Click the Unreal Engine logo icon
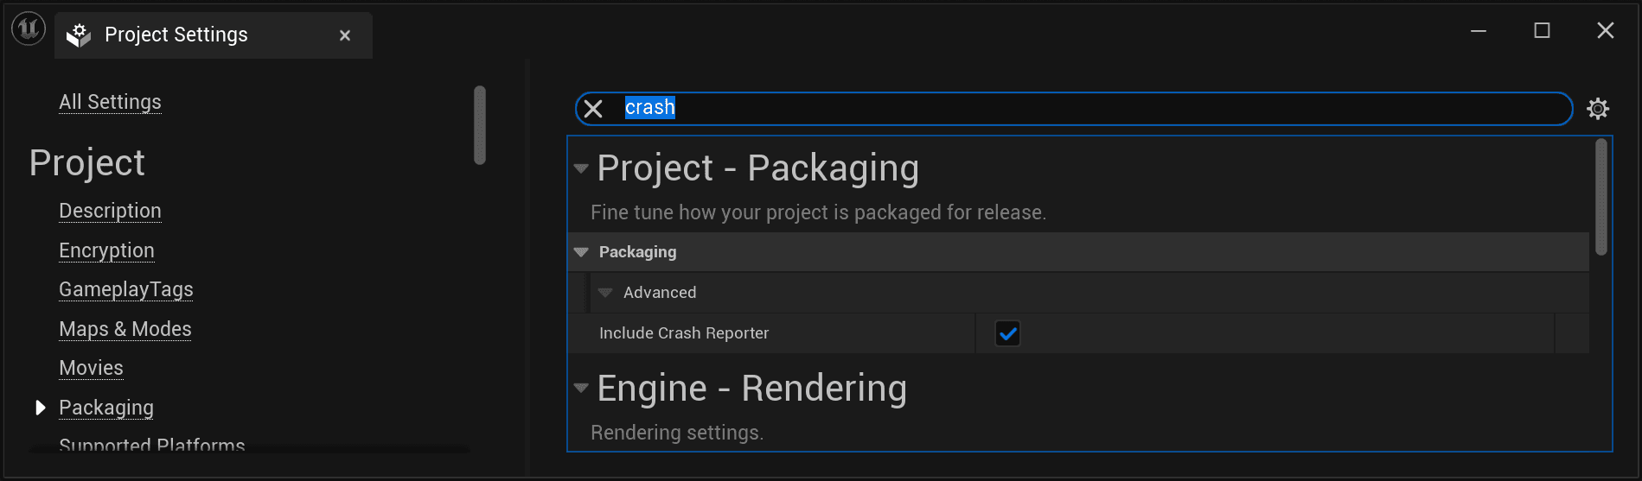The image size is (1642, 481). pos(28,29)
